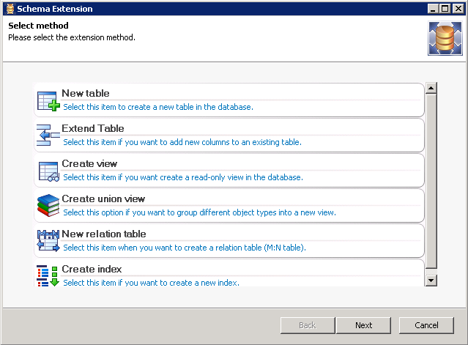468x345 pixels.
Task: Choose the Create union view heading
Action: [103, 199]
